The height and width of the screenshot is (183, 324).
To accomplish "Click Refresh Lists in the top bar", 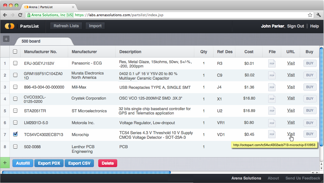I will coord(66,26).
